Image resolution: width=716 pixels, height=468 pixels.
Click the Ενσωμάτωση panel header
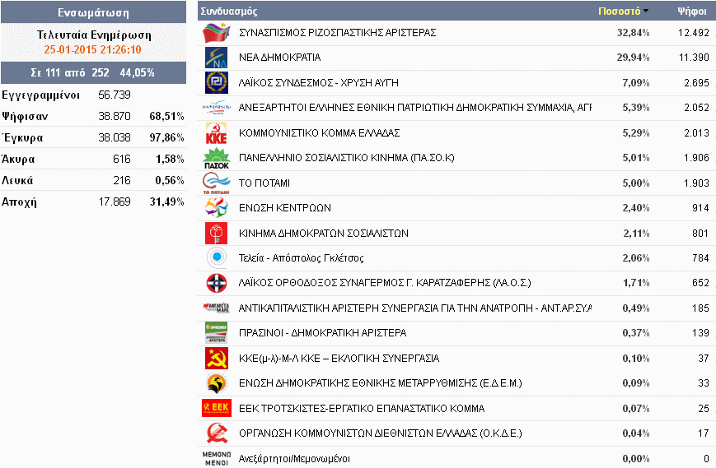coord(93,12)
